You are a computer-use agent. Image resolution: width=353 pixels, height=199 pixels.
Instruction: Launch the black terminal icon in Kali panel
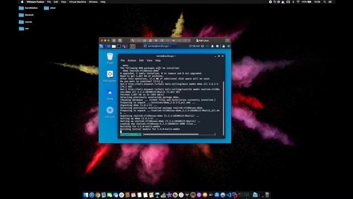pyautogui.click(x=119, y=46)
